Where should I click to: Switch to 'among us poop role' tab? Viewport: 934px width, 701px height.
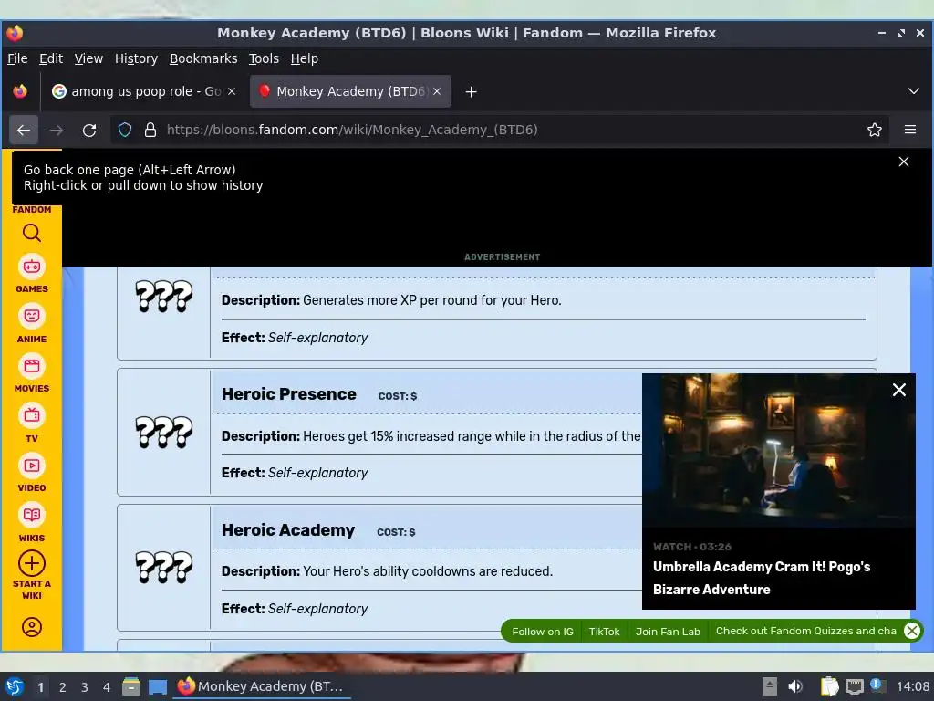pos(145,92)
